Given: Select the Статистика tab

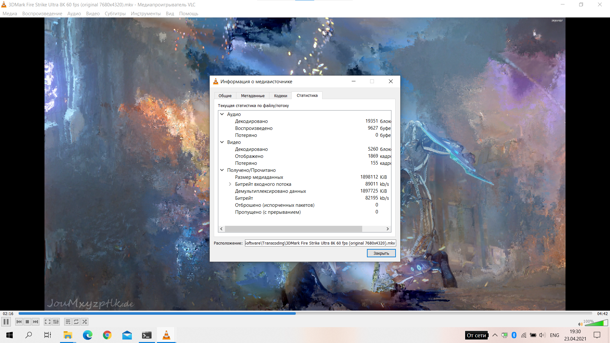Looking at the screenshot, I should (x=307, y=95).
